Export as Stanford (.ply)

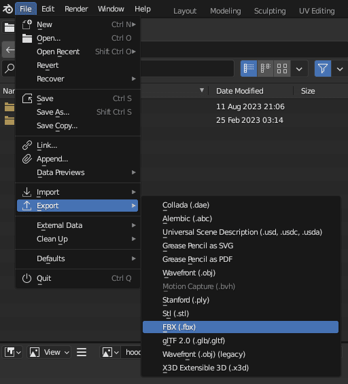241,300
